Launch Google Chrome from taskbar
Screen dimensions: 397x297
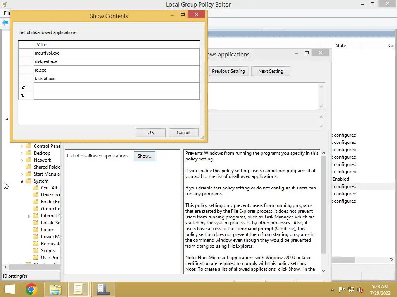31,289
